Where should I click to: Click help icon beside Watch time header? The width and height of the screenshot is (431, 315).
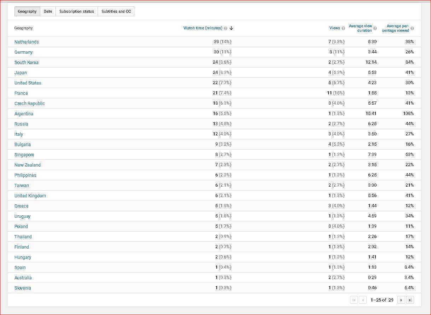click(x=226, y=28)
